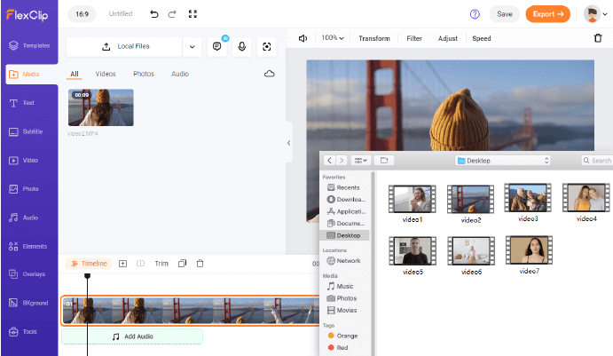Open the Overlays sidebar panel
The width and height of the screenshot is (613, 356).
coord(27,274)
